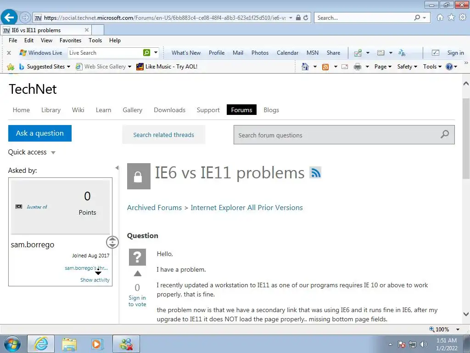Open the File menu
This screenshot has height=353, width=470.
pos(13,40)
